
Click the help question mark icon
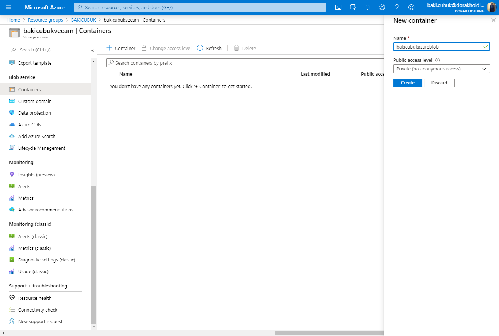397,7
